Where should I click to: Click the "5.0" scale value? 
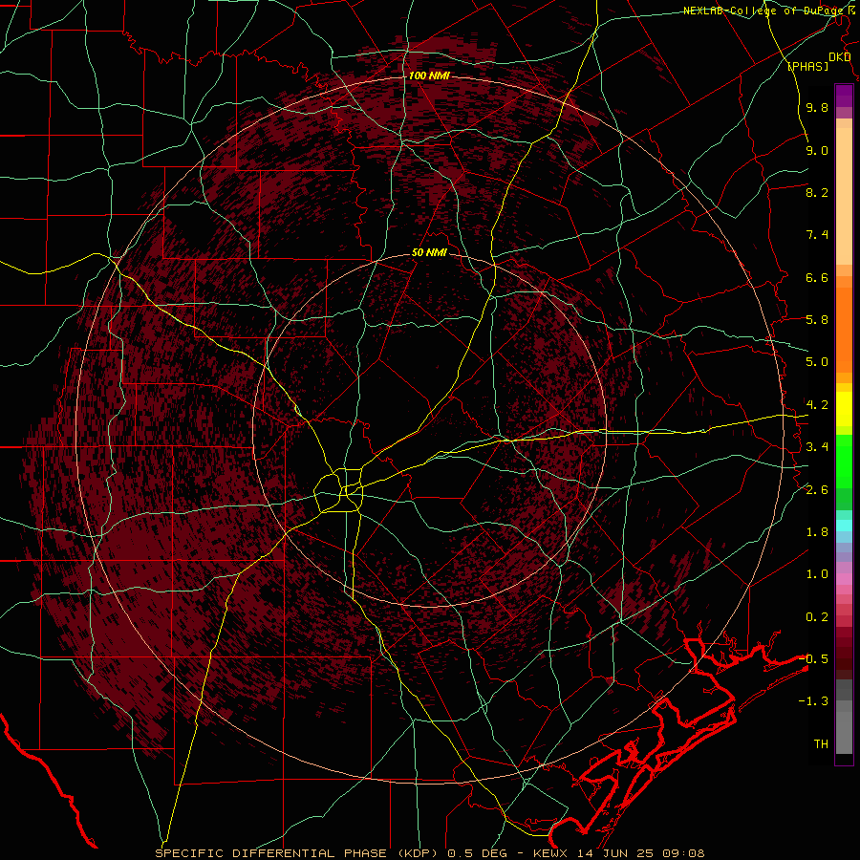pos(817,362)
